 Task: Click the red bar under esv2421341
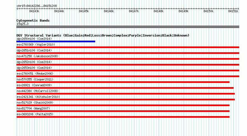coord(125,100)
